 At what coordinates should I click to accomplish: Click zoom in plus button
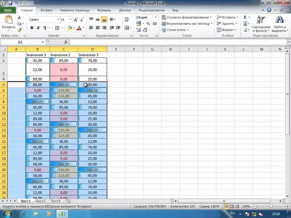[287, 206]
